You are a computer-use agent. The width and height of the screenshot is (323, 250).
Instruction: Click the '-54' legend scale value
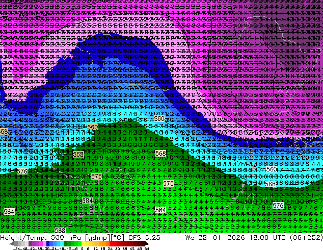pyautogui.click(x=16, y=248)
